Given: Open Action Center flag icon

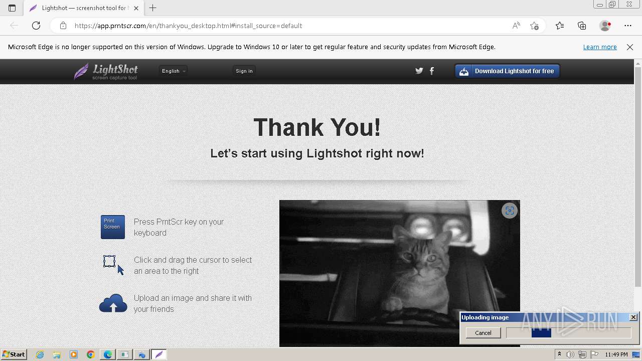Looking at the screenshot, I should point(594,354).
